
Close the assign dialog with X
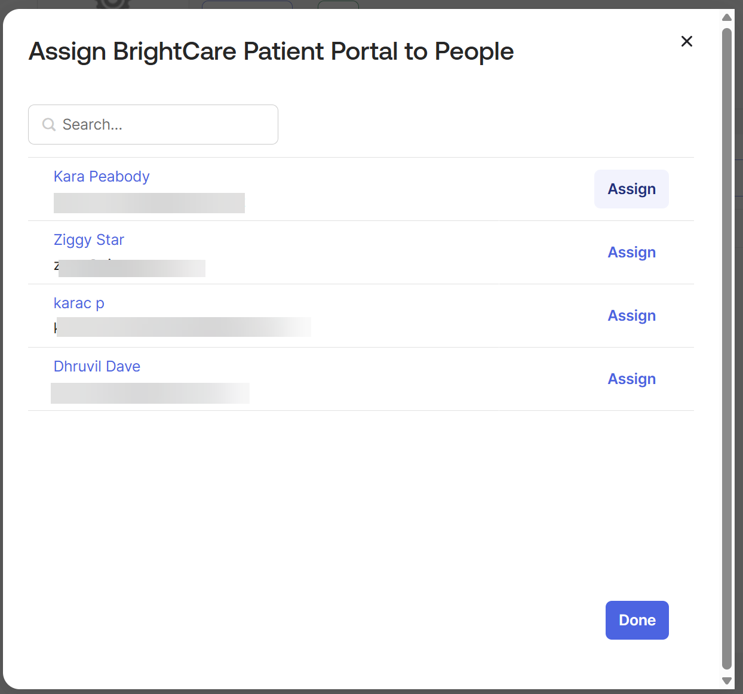pyautogui.click(x=687, y=41)
